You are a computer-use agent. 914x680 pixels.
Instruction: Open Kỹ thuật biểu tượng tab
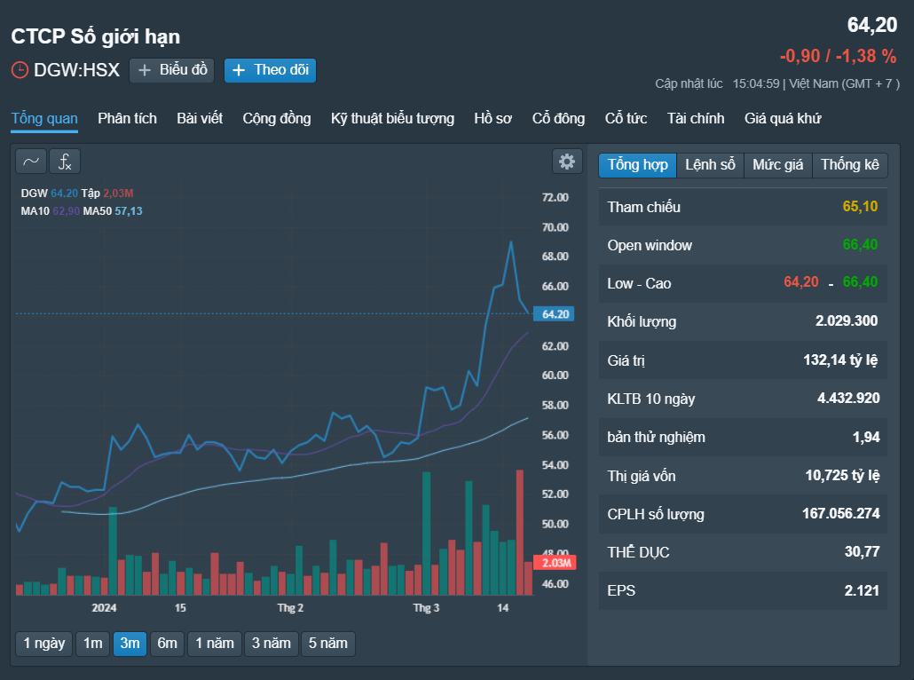[392, 118]
